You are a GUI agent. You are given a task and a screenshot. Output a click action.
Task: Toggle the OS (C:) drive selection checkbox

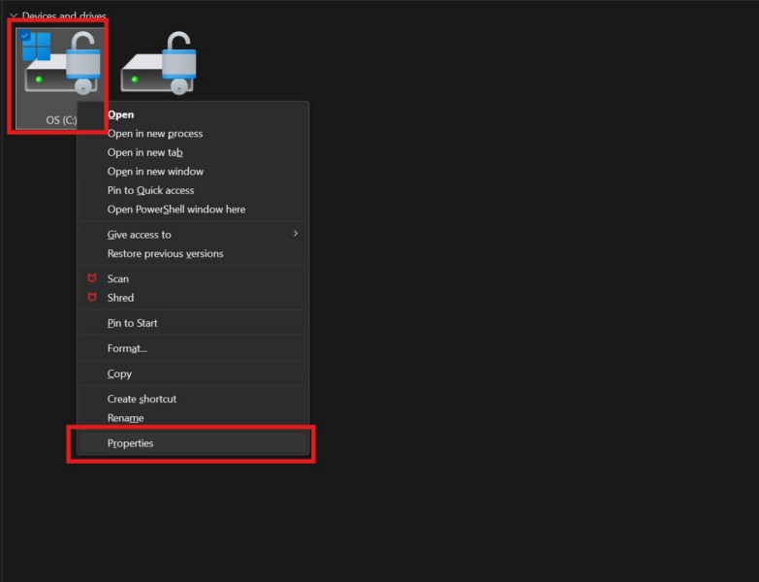click(x=24, y=36)
